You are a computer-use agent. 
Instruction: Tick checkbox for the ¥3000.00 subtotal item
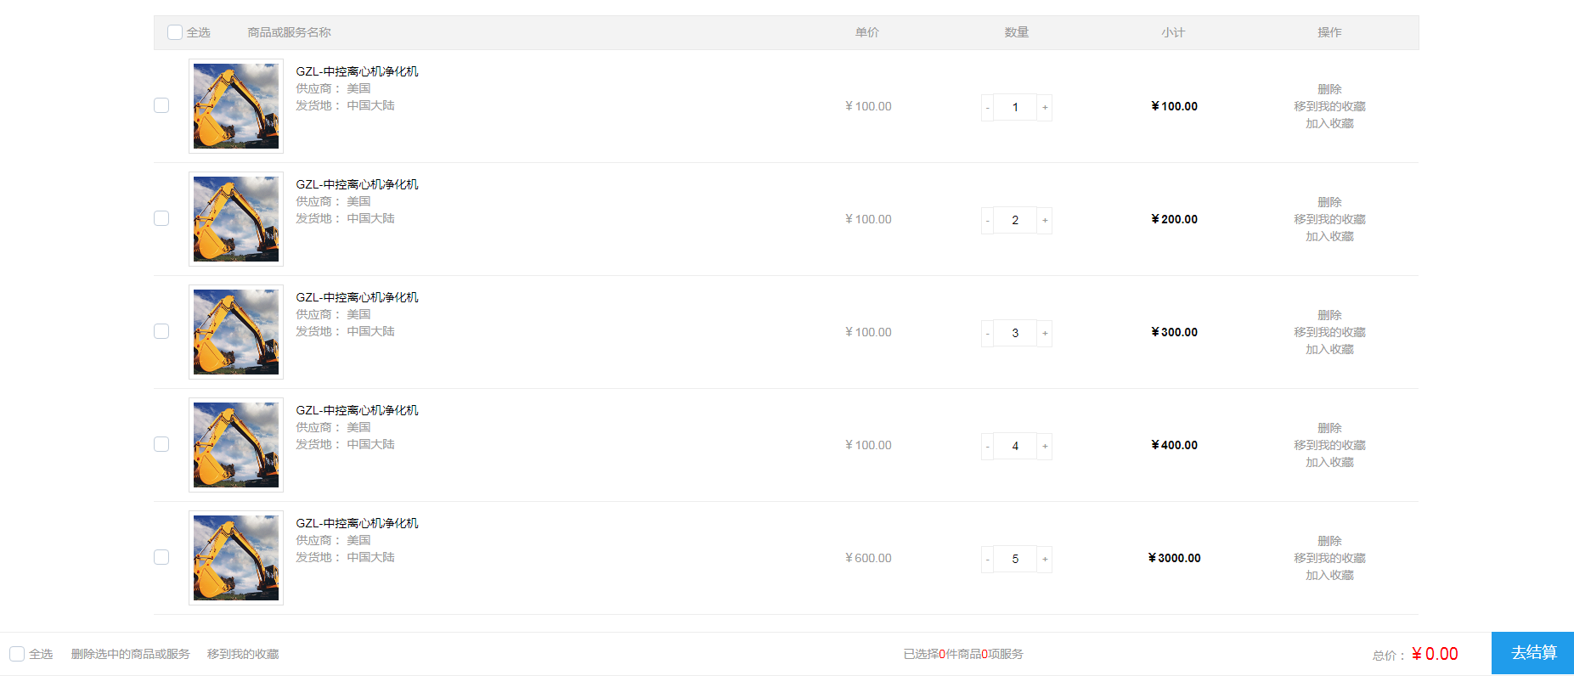[161, 557]
